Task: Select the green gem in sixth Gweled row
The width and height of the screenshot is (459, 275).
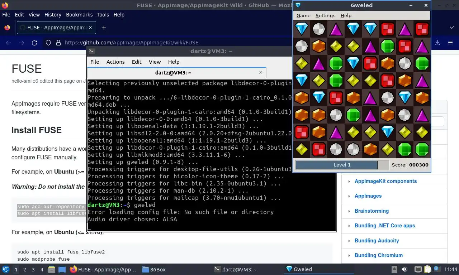Action: 353,115
